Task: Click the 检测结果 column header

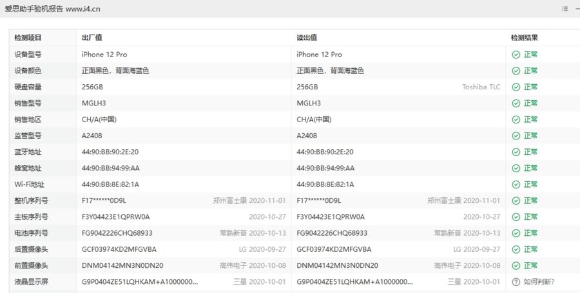Action: [524, 38]
